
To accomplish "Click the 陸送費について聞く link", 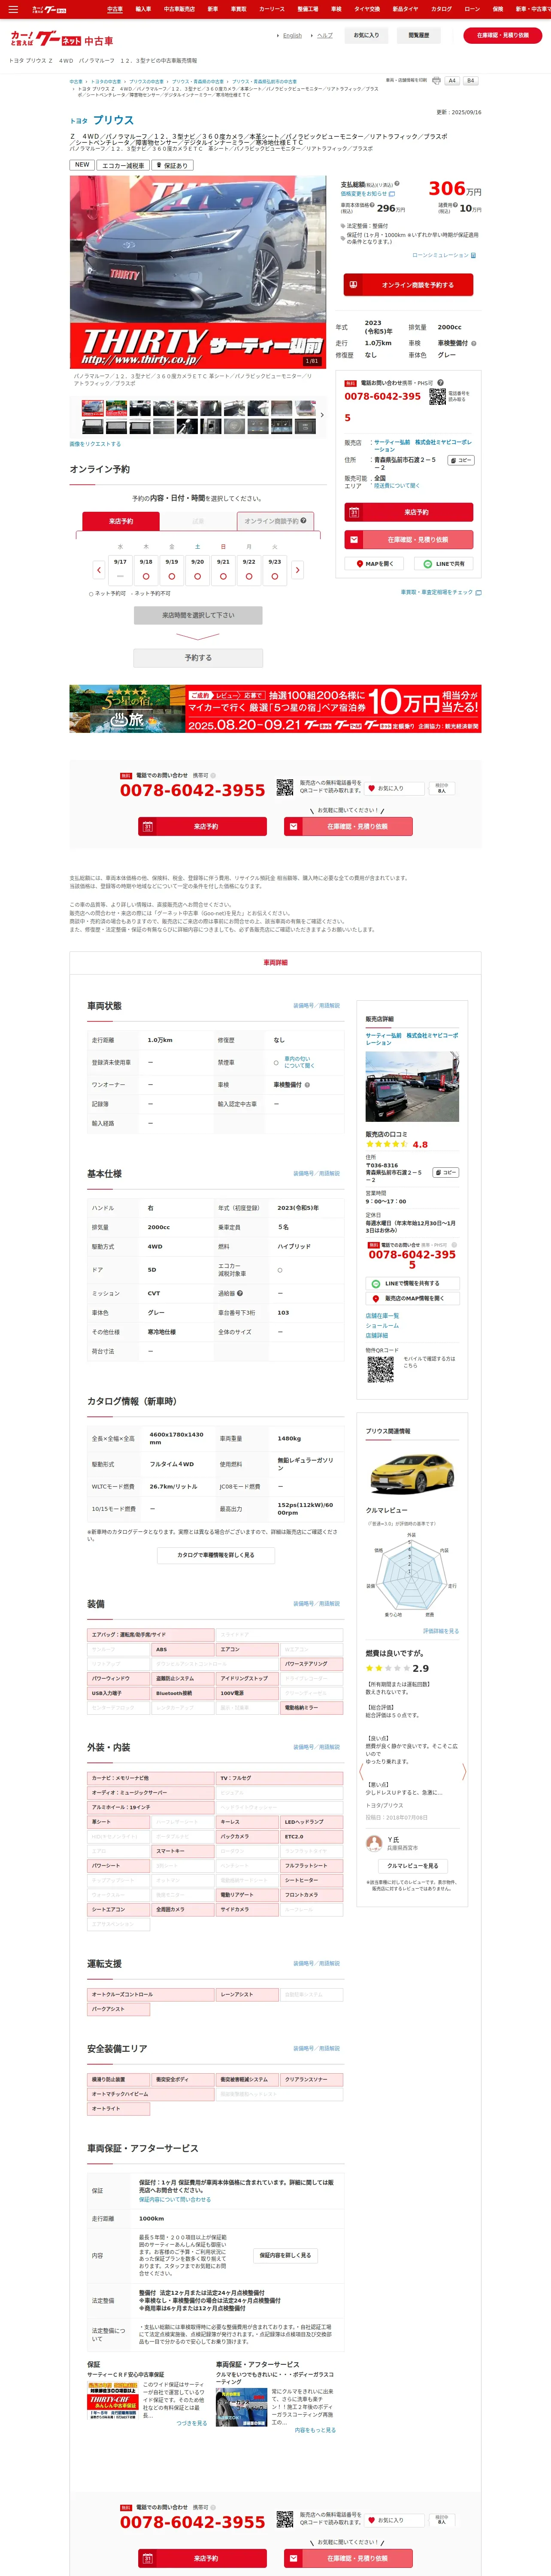I will [397, 486].
